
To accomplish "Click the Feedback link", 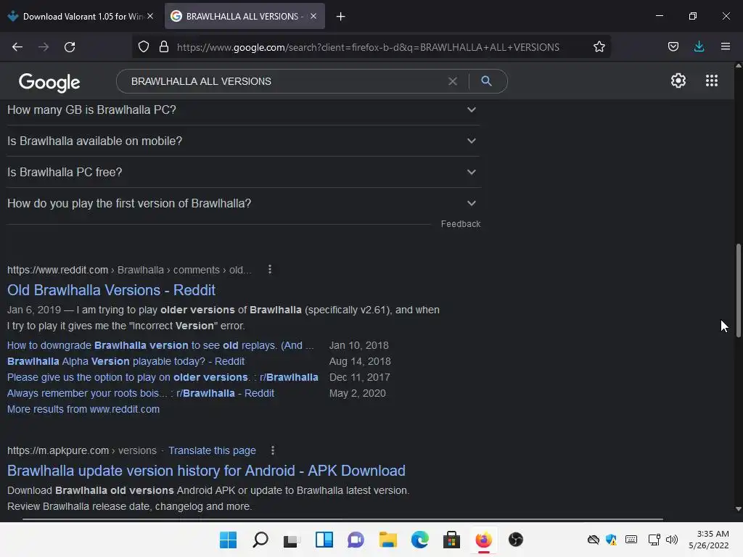I will coord(461,224).
